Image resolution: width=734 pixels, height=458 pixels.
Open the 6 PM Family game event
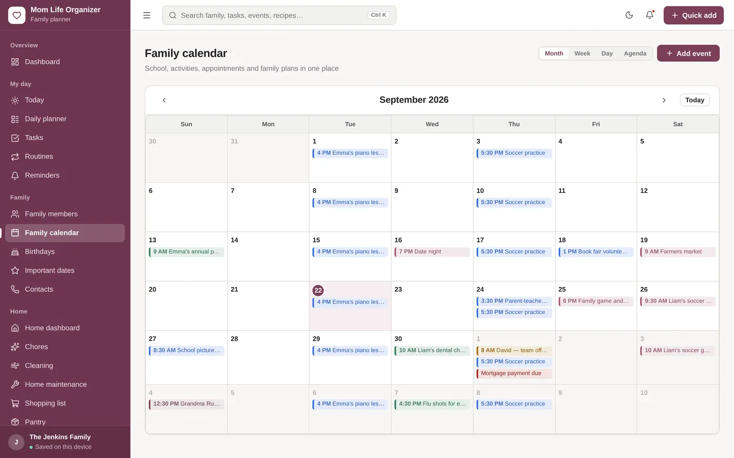click(x=596, y=301)
